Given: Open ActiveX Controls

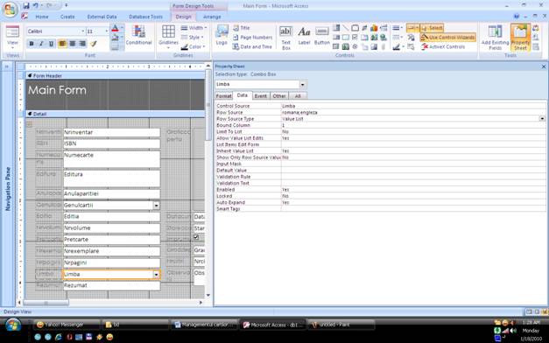Looking at the screenshot, I should click(443, 46).
